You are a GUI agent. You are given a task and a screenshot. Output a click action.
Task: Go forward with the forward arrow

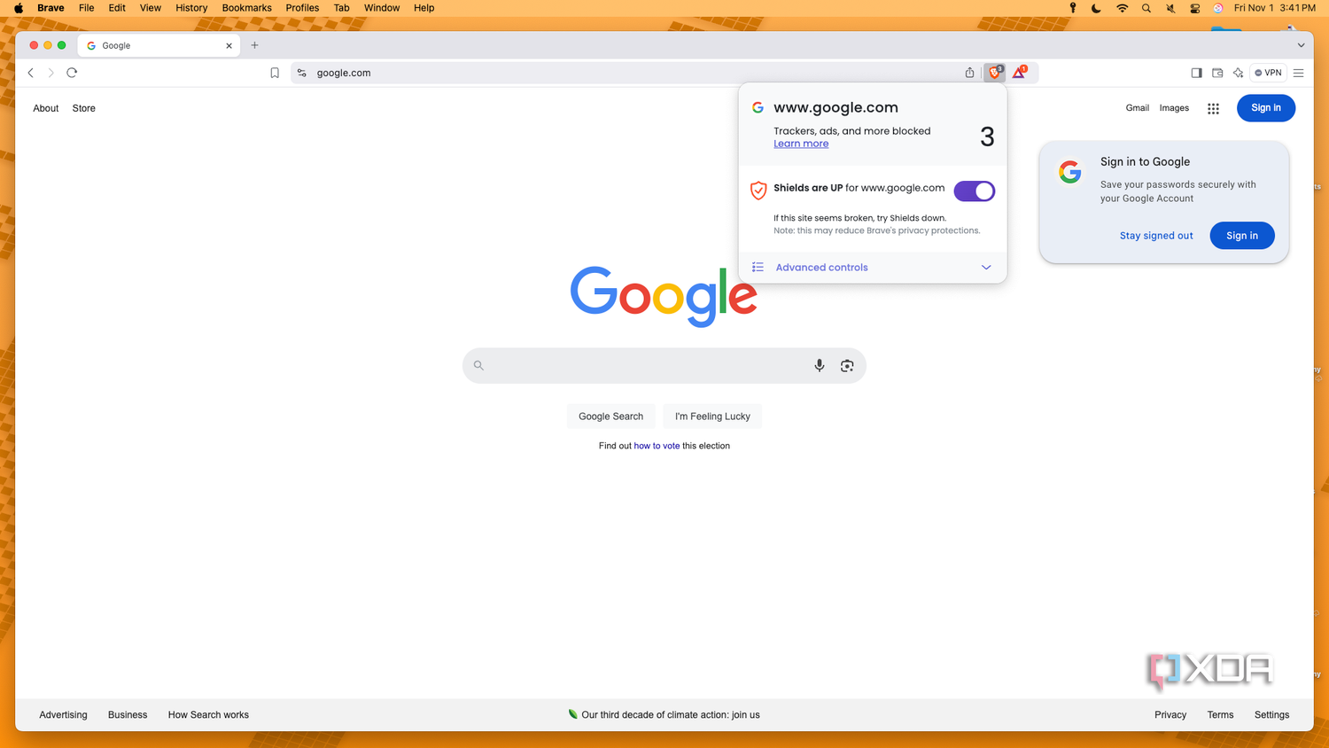click(x=51, y=73)
